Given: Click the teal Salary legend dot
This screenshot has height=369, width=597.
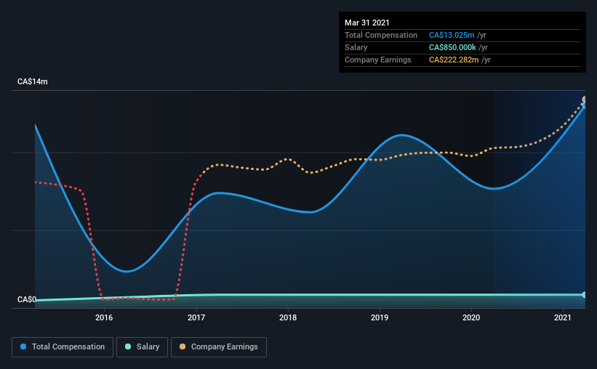Looking at the screenshot, I should 128,346.
